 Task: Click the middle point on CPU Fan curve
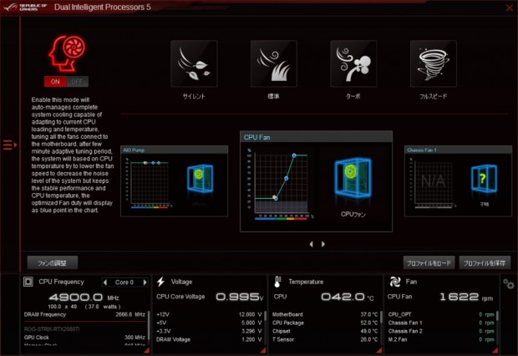(x=286, y=179)
